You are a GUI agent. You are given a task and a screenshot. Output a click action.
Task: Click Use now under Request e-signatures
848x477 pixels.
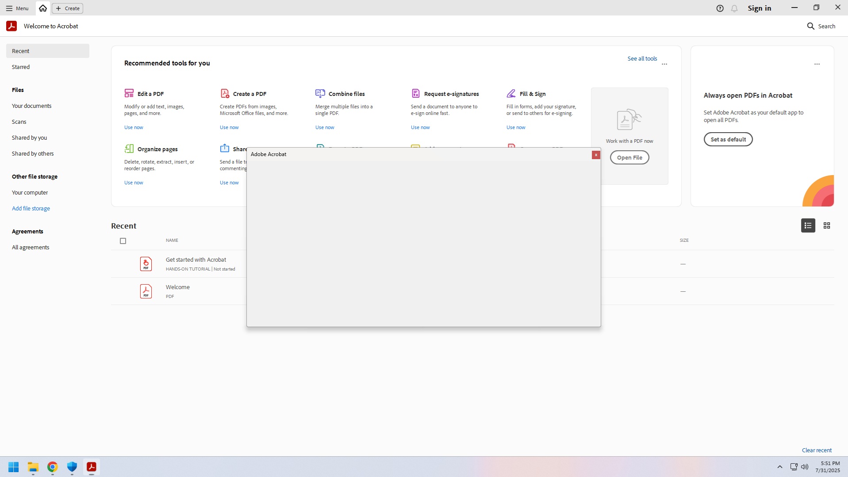pos(420,127)
